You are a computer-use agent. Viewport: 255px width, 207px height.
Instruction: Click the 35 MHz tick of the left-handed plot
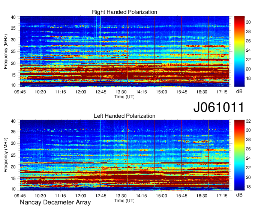[13, 132]
